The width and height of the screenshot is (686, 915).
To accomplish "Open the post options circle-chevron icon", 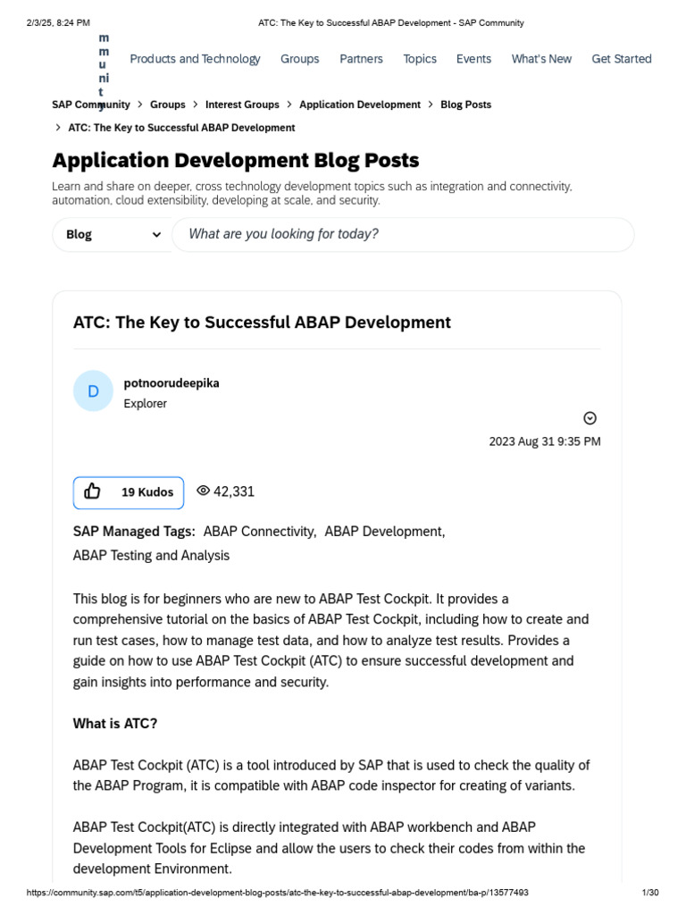I will (590, 418).
